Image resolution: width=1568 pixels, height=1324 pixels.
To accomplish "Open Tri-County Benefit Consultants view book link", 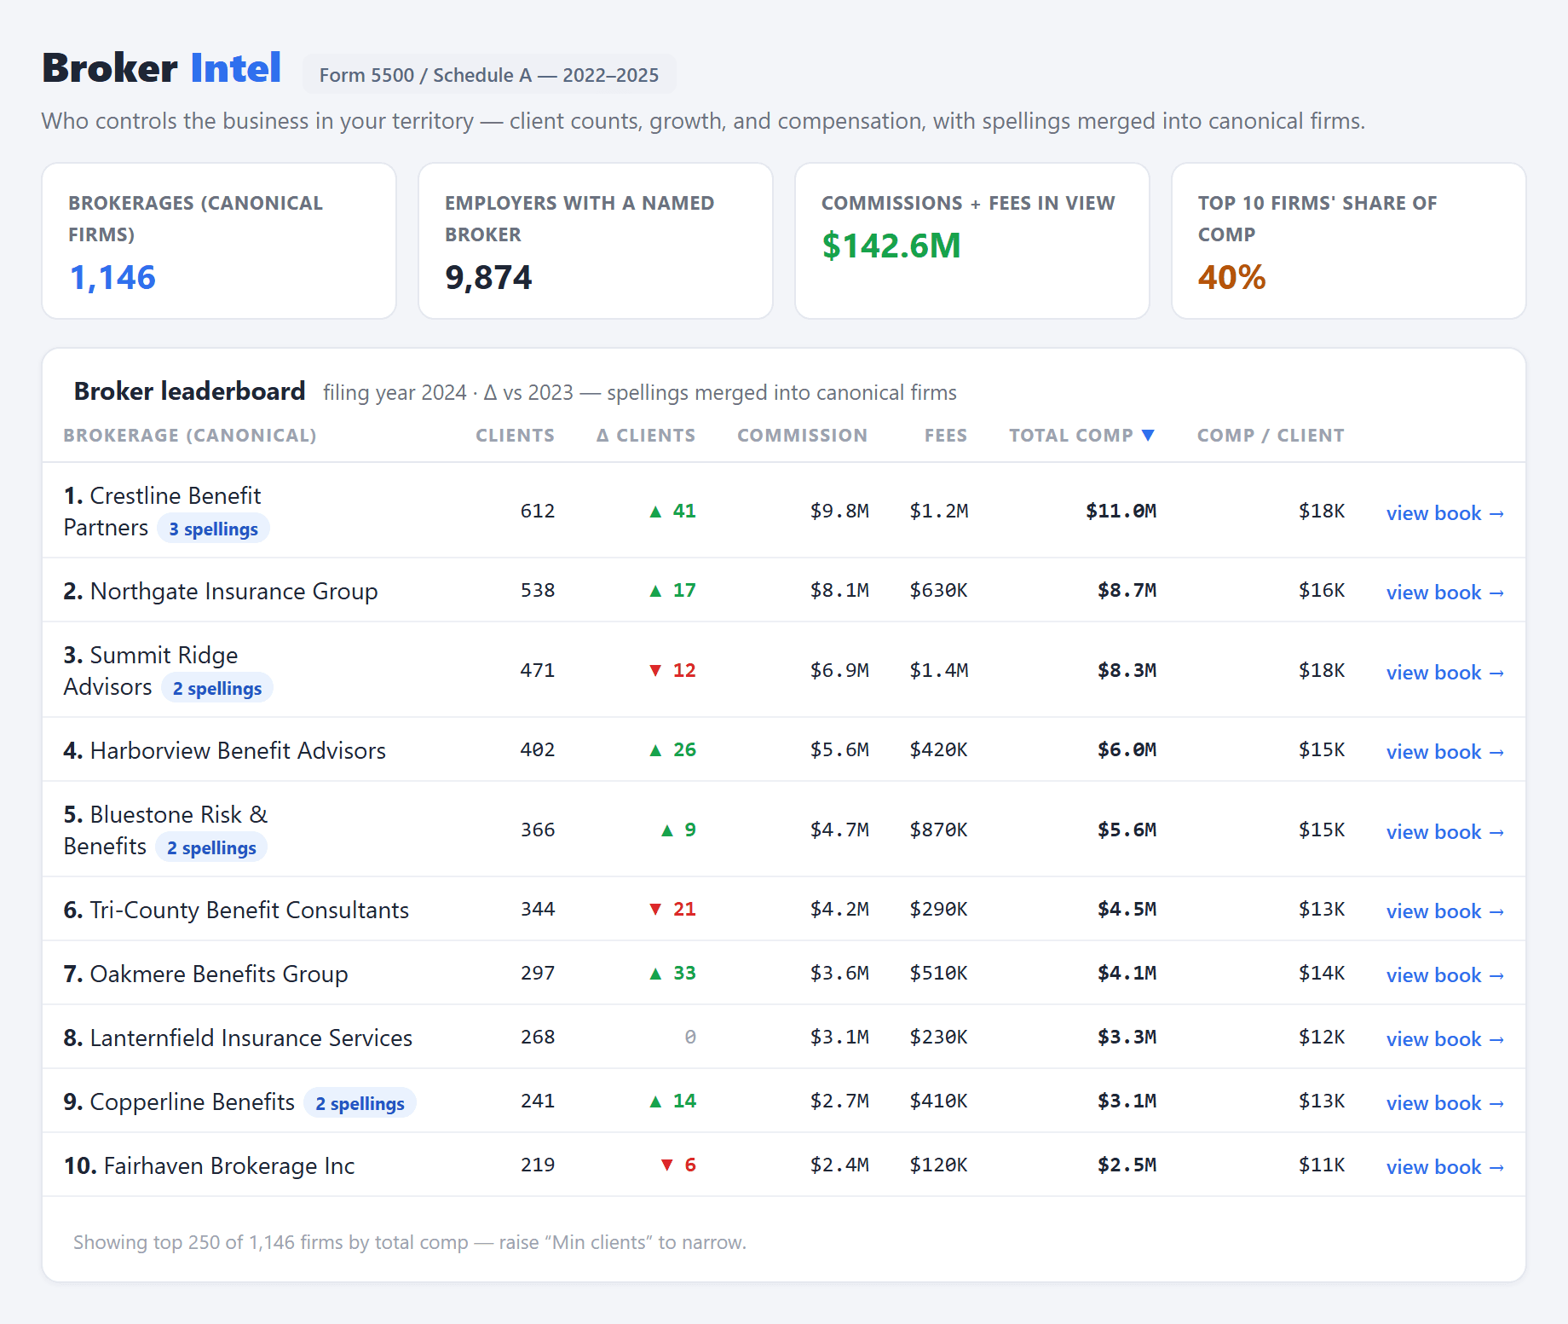I will tap(1444, 911).
